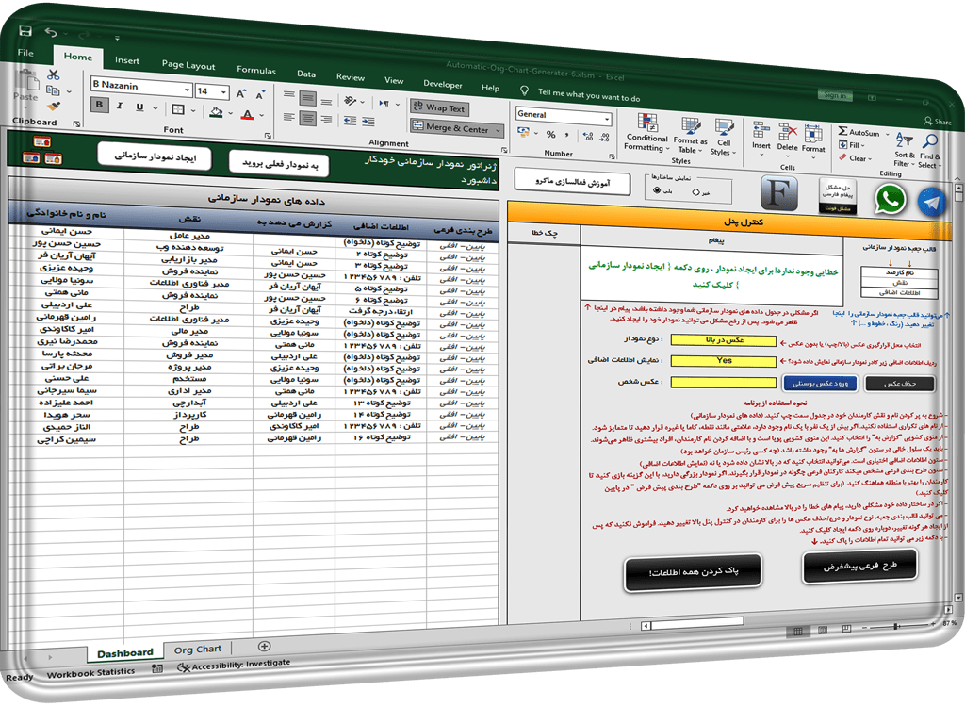The image size is (965, 724).
Task: Expand the Merge & Center dropdown arrow
Action: (498, 130)
